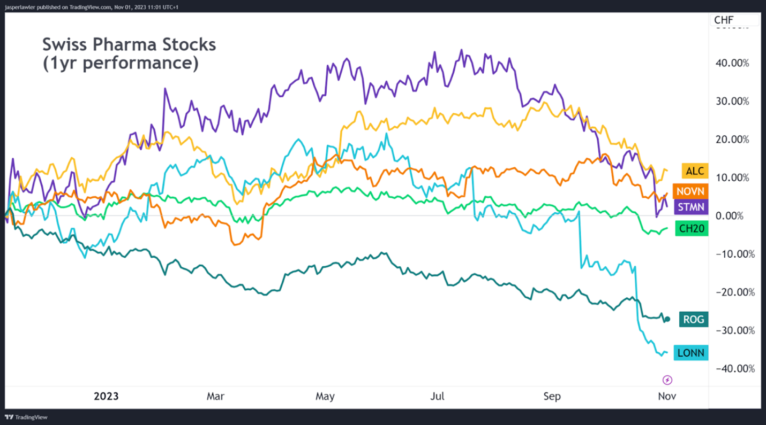Click the Swiss Pharma Stocks chart title
This screenshot has width=766, height=425.
[x=129, y=53]
